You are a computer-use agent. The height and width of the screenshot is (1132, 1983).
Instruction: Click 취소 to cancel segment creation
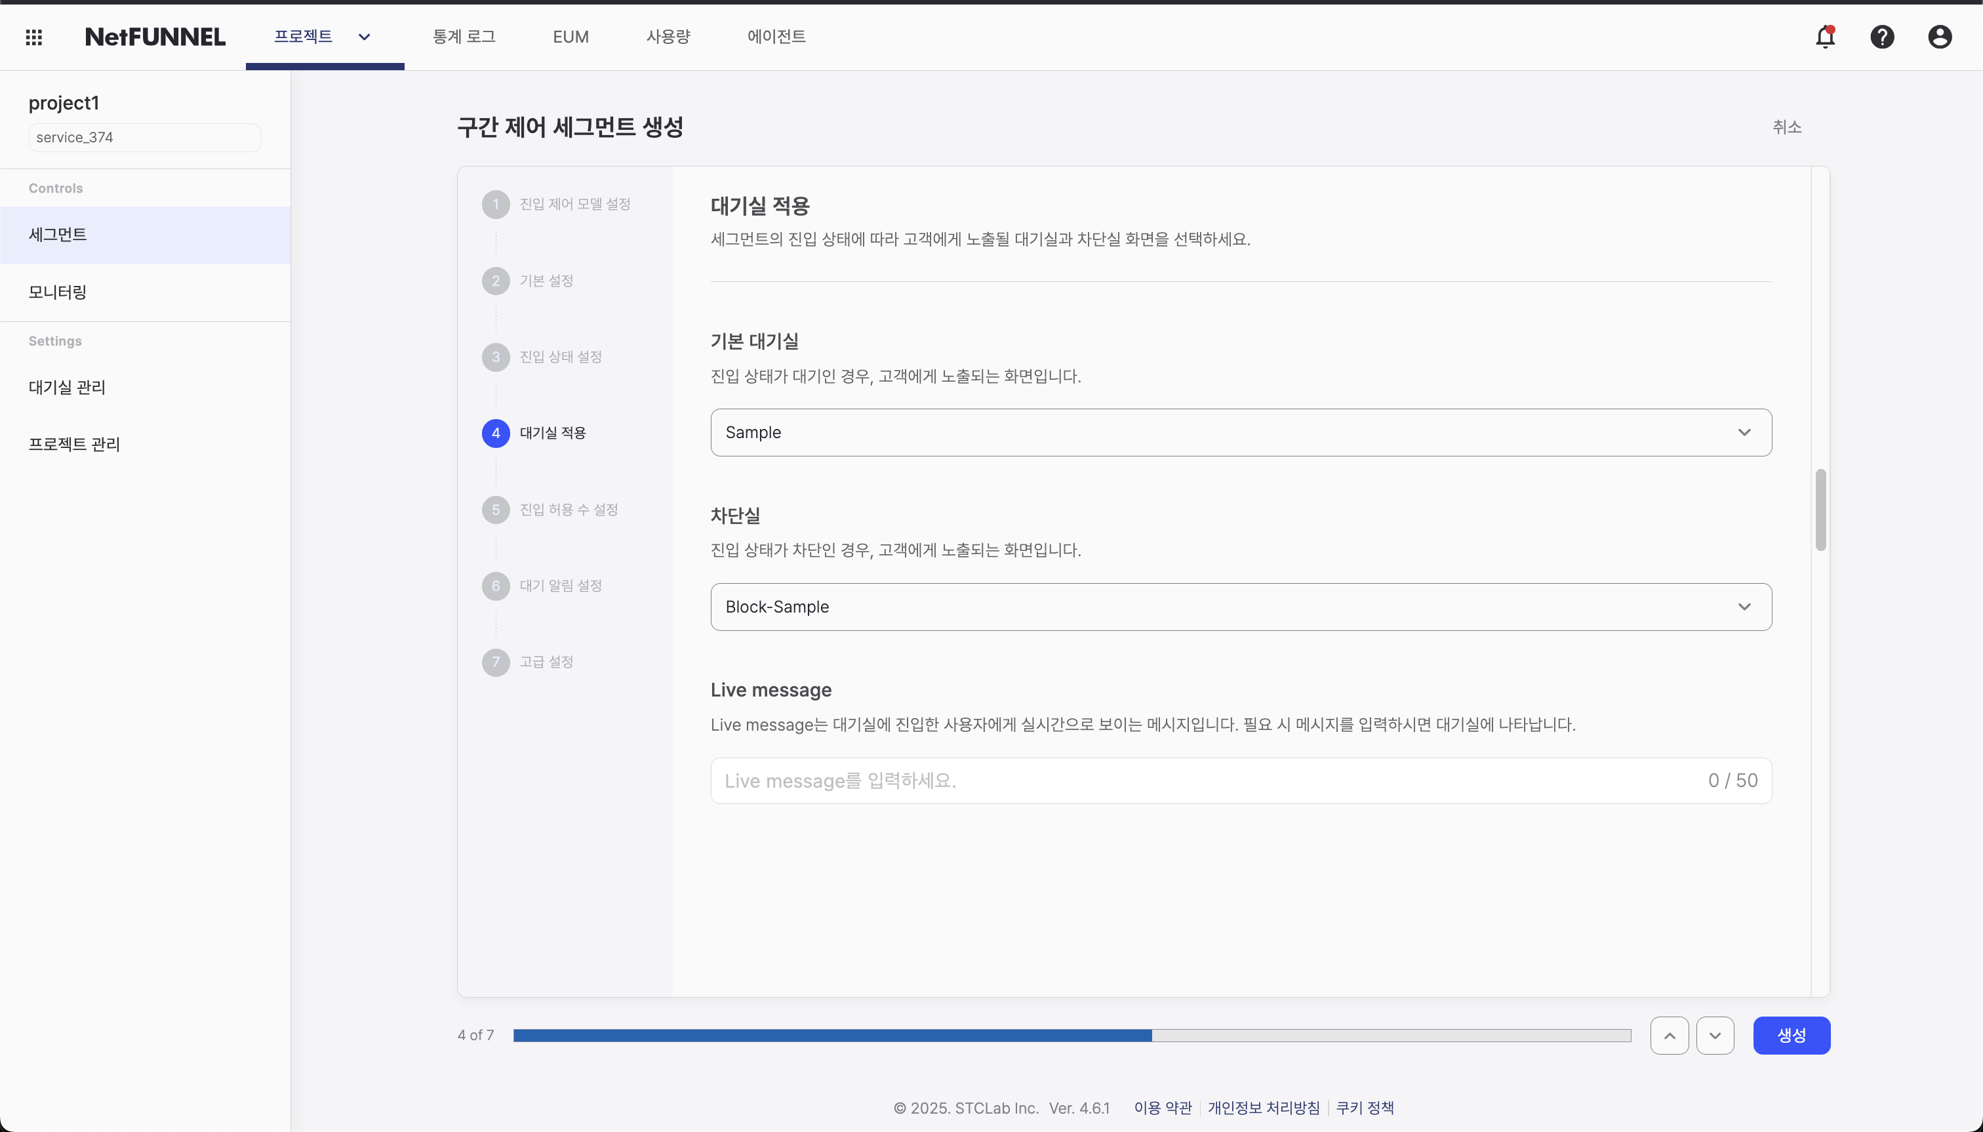click(x=1789, y=127)
